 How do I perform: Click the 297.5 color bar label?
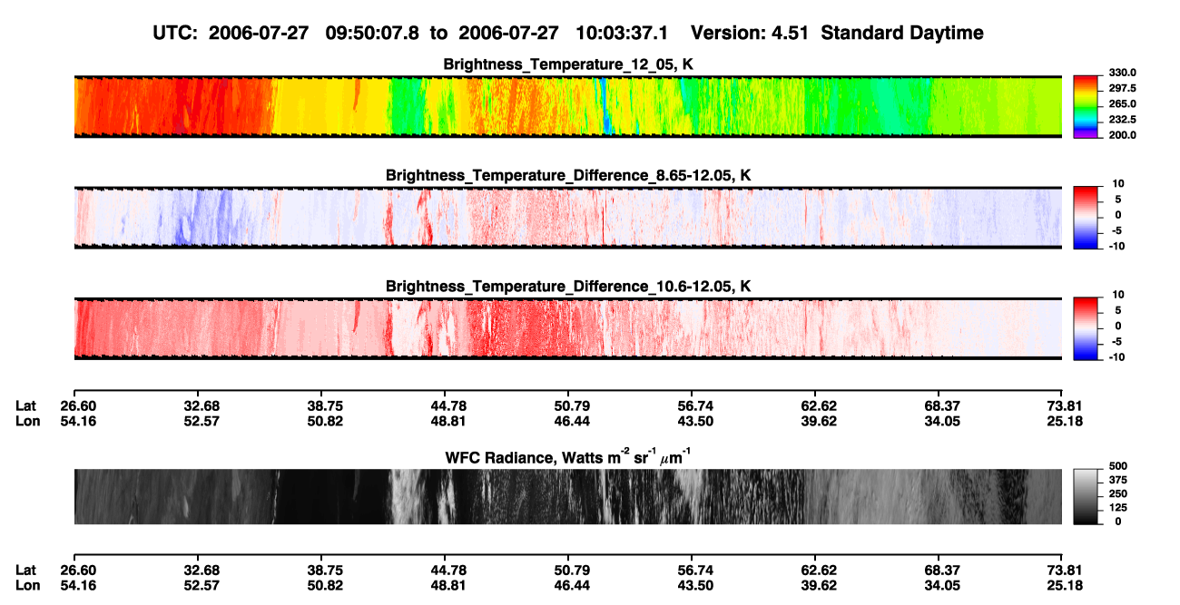[x=1123, y=89]
